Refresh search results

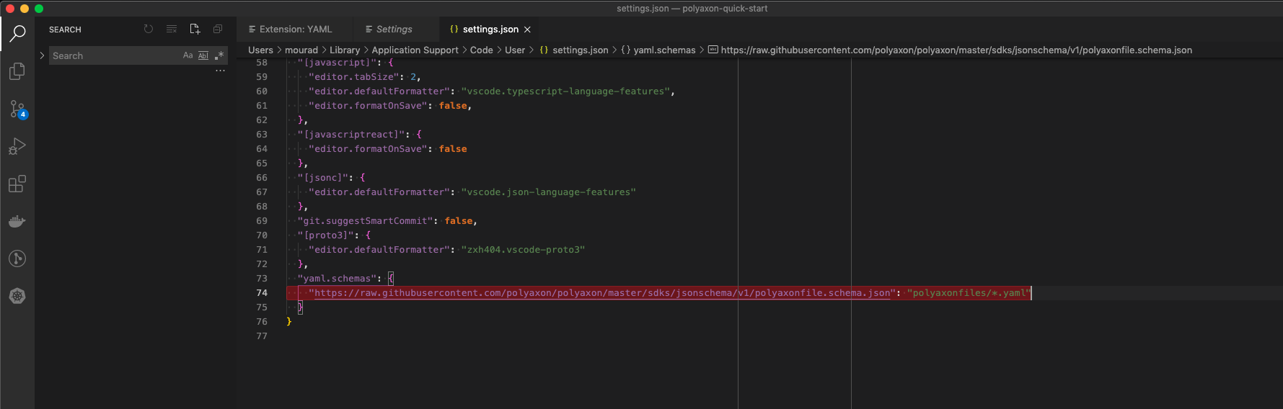coord(149,29)
